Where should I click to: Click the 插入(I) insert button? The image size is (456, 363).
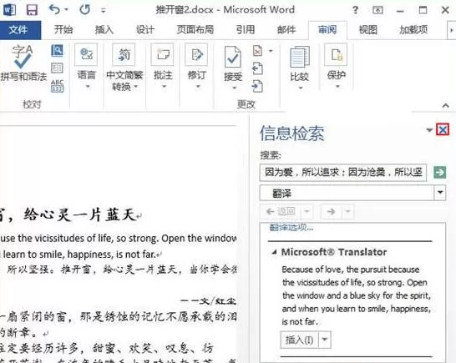[x=299, y=340]
